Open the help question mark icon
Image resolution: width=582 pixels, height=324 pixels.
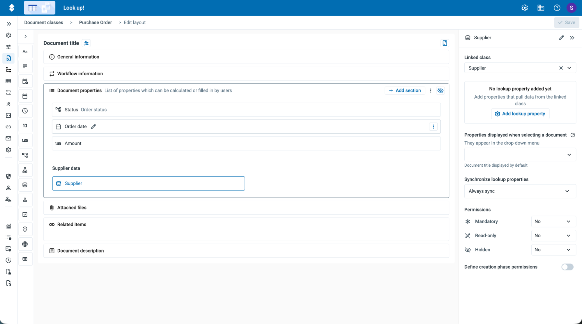[557, 8]
